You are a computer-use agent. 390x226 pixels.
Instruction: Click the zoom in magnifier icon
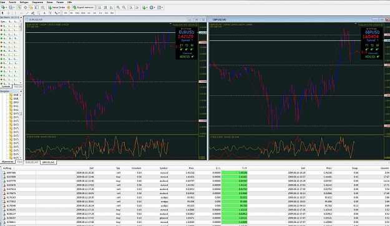118,7
